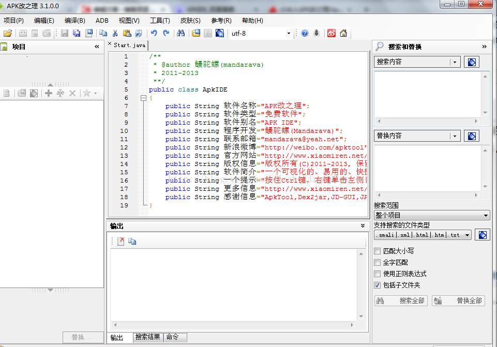
Task: Collapse the 项目 panel with double chevron
Action: (x=97, y=47)
